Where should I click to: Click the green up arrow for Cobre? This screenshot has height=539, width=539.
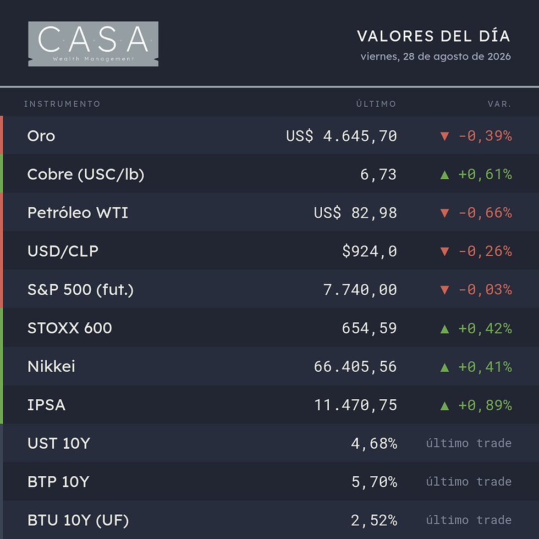444,175
